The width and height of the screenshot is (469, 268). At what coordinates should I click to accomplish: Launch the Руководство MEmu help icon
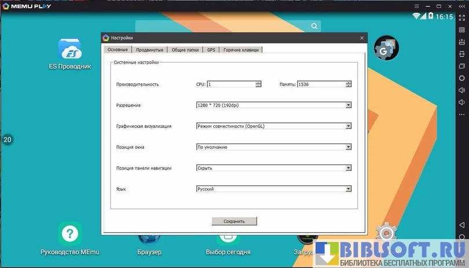click(69, 234)
